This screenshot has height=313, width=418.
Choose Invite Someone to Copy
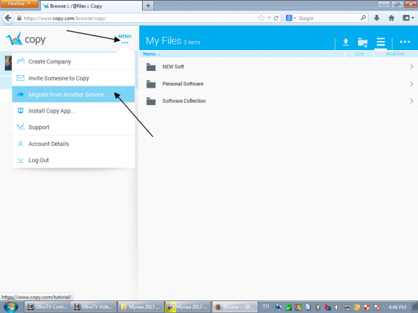pyautogui.click(x=73, y=78)
